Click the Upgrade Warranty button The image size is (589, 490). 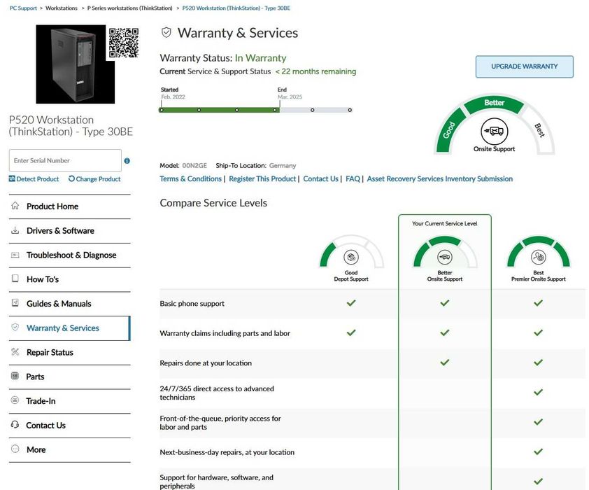pos(525,66)
